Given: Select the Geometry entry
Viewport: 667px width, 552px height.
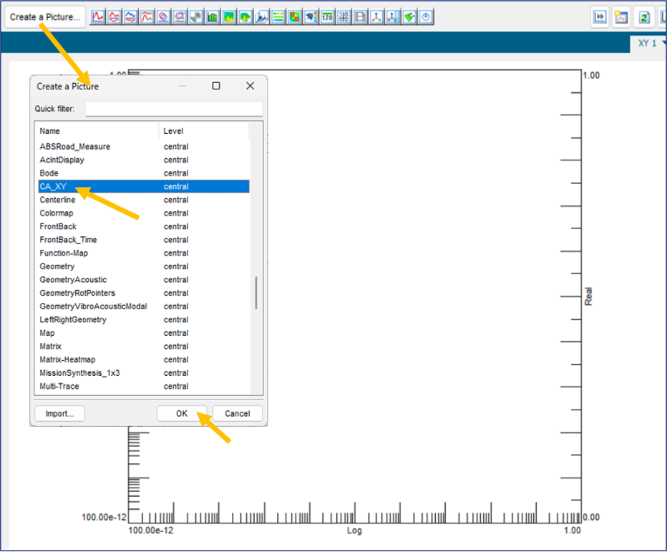Looking at the screenshot, I should tap(144, 266).
